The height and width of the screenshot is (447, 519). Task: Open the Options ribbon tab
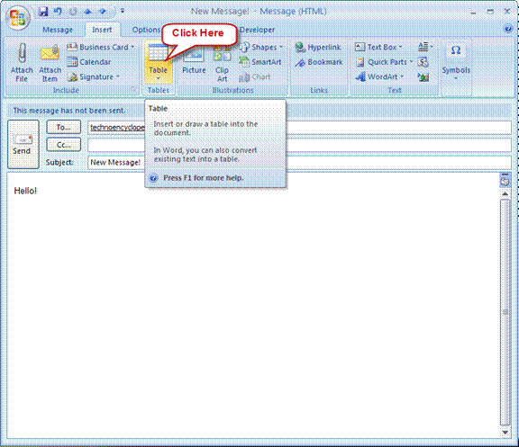146,30
